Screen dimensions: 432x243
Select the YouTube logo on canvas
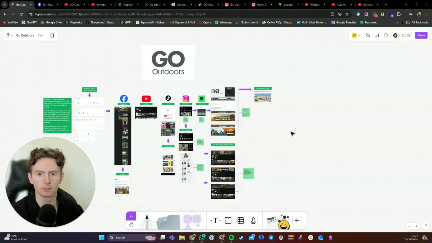pos(146,99)
